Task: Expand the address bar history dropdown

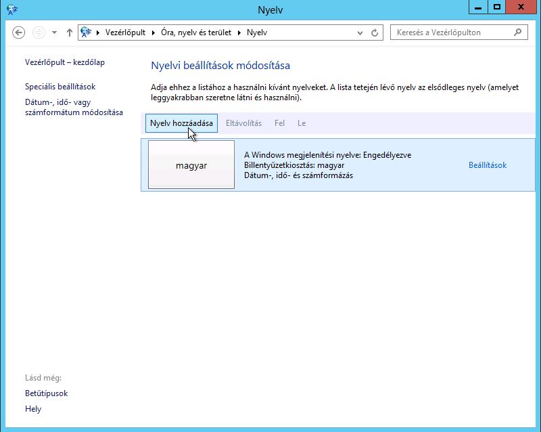Action: coord(360,33)
